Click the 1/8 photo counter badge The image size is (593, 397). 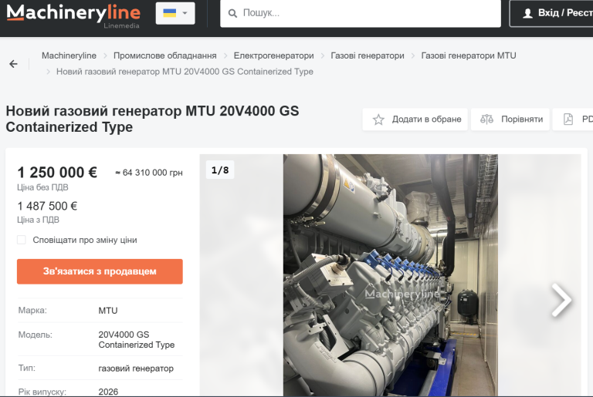(x=220, y=170)
